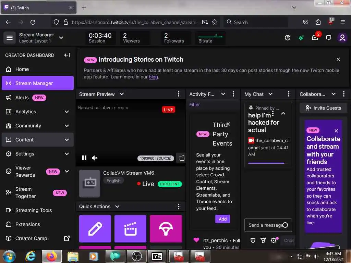The height and width of the screenshot is (263, 351).
Task: Open the My Chat panel dropdown chevron
Action: (271, 94)
